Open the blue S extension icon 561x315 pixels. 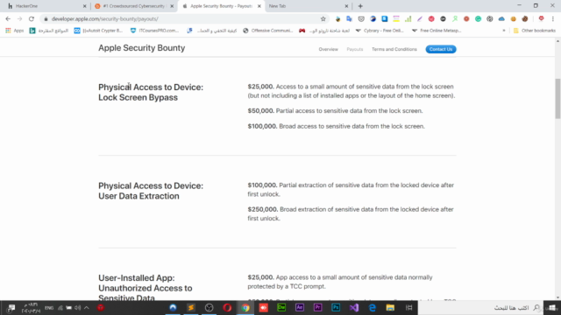385,19
